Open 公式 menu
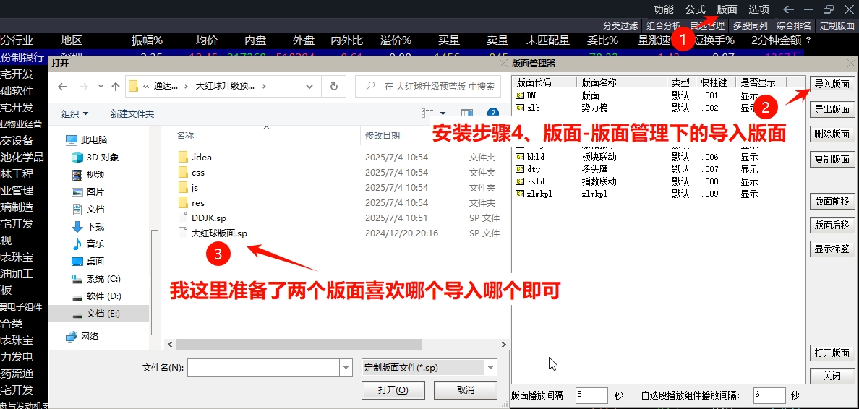The height and width of the screenshot is (409, 859). point(695,9)
